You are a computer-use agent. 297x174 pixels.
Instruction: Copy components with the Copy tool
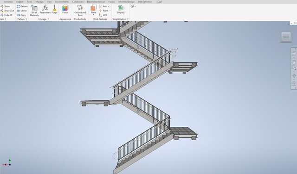(x=21, y=15)
